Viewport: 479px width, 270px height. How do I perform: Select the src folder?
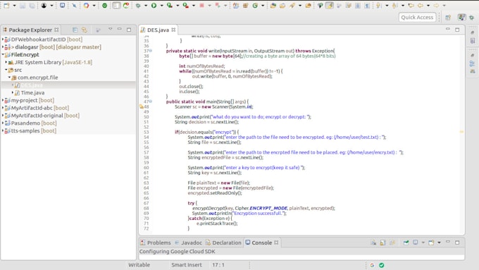(15, 70)
